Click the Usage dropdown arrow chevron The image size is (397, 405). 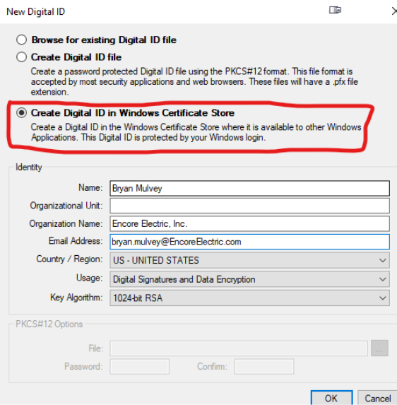383,279
